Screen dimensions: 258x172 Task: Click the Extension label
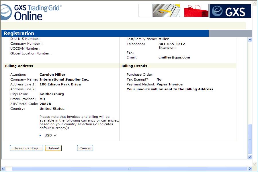pos(167,48)
